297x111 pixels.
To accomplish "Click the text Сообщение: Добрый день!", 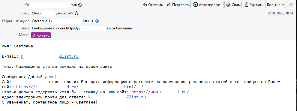I will [x=29, y=77].
